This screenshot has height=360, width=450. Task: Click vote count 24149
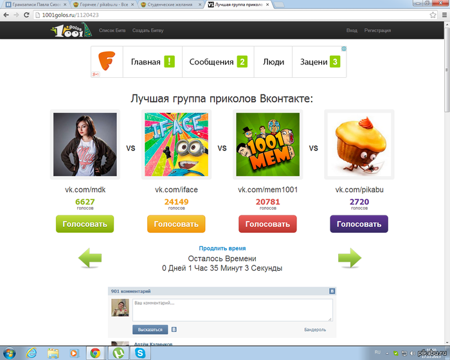click(x=176, y=202)
